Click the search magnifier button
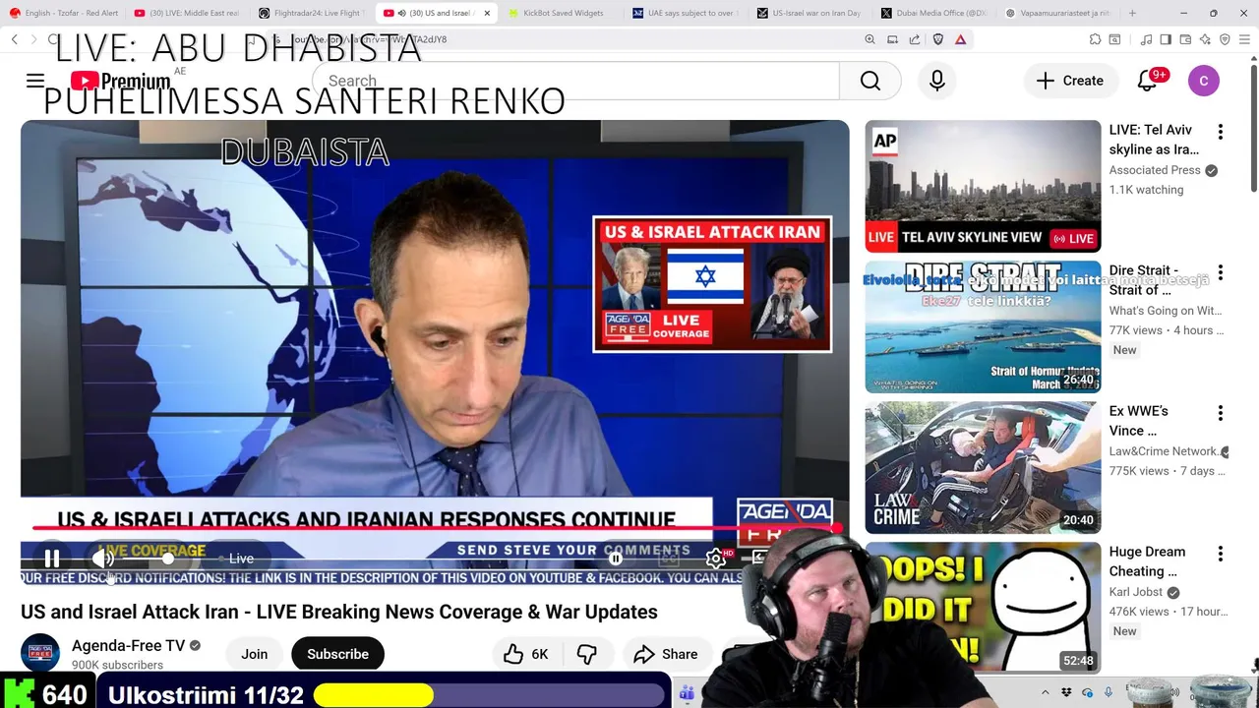The image size is (1259, 708). point(870,81)
